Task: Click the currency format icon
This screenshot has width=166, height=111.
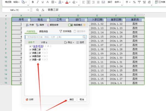Action: coord(127,2)
